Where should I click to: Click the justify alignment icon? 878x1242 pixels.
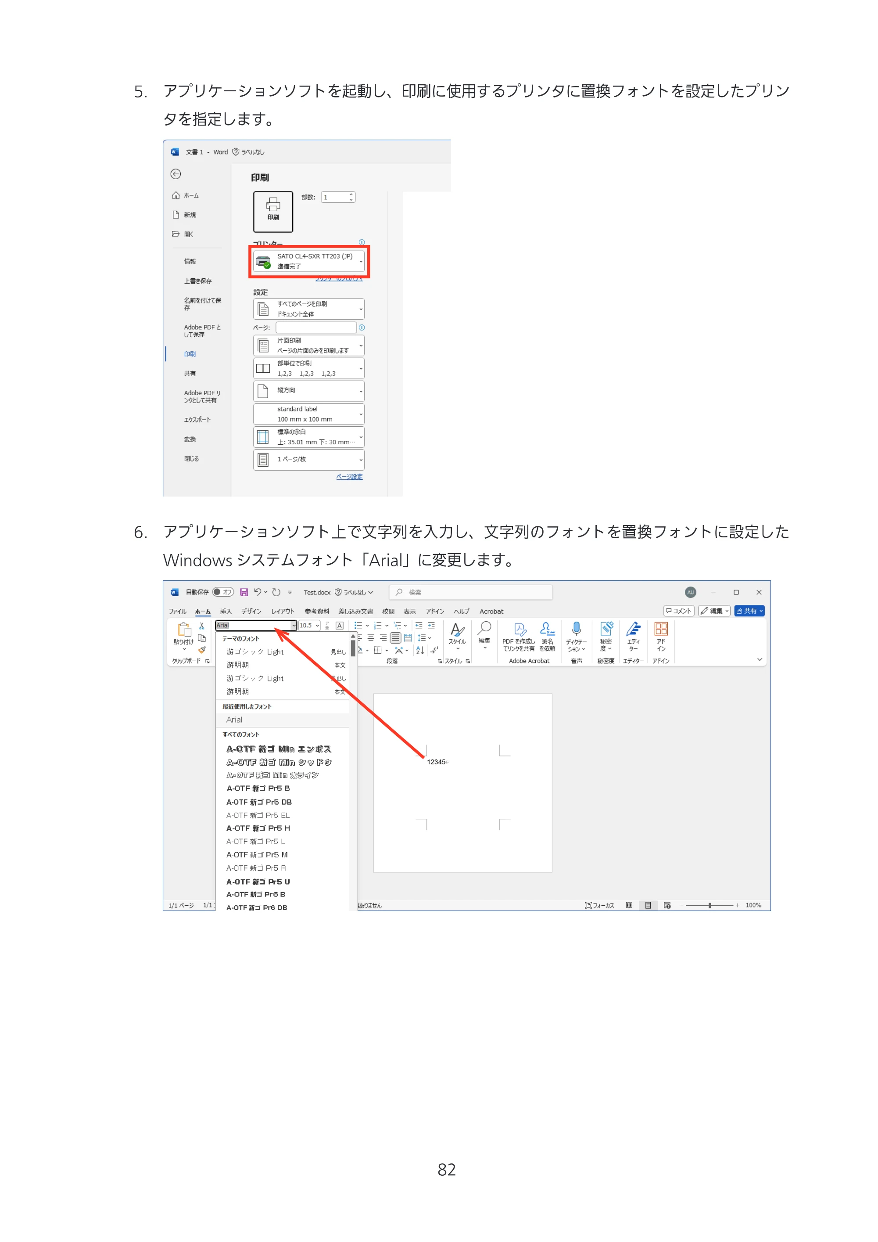click(x=396, y=638)
